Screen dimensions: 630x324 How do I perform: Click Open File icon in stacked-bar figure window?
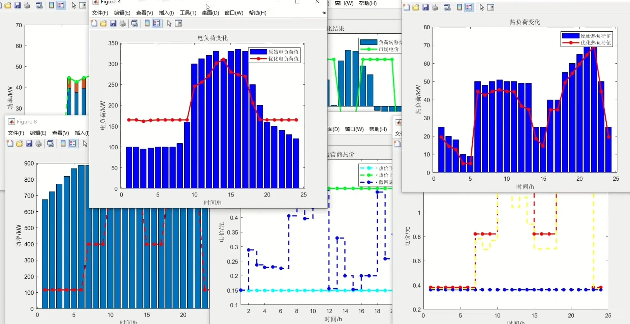(x=8, y=5)
